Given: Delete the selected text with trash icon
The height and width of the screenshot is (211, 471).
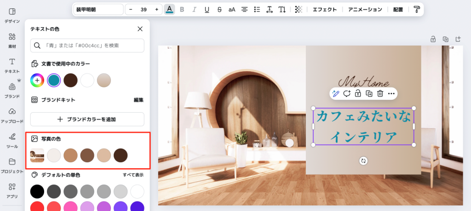Looking at the screenshot, I should point(380,93).
